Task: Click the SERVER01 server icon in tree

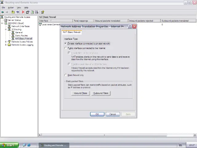Action: tap(6, 23)
